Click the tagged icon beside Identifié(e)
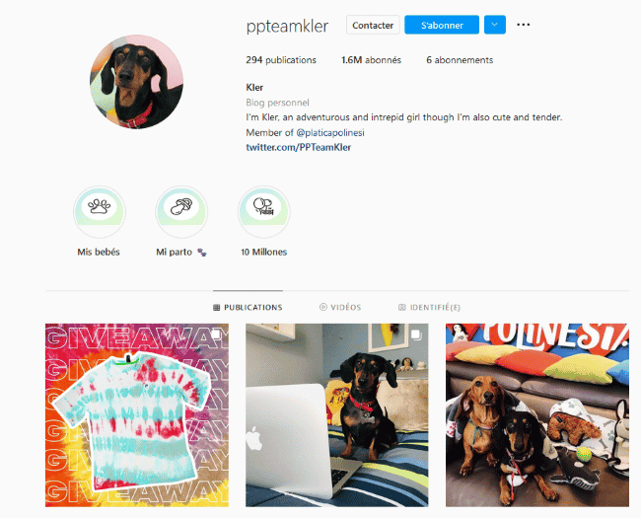 402,307
